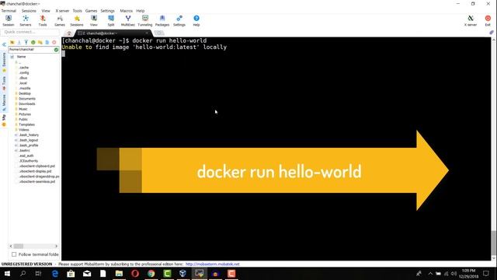Screen dimensions: 497x280
Task: Open the Games toolbar button
Action: coord(60,21)
